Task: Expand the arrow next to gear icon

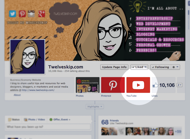Action: point(178,67)
